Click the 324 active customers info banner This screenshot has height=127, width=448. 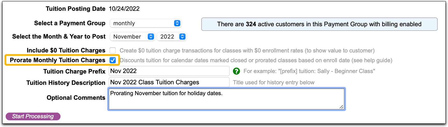click(x=319, y=24)
